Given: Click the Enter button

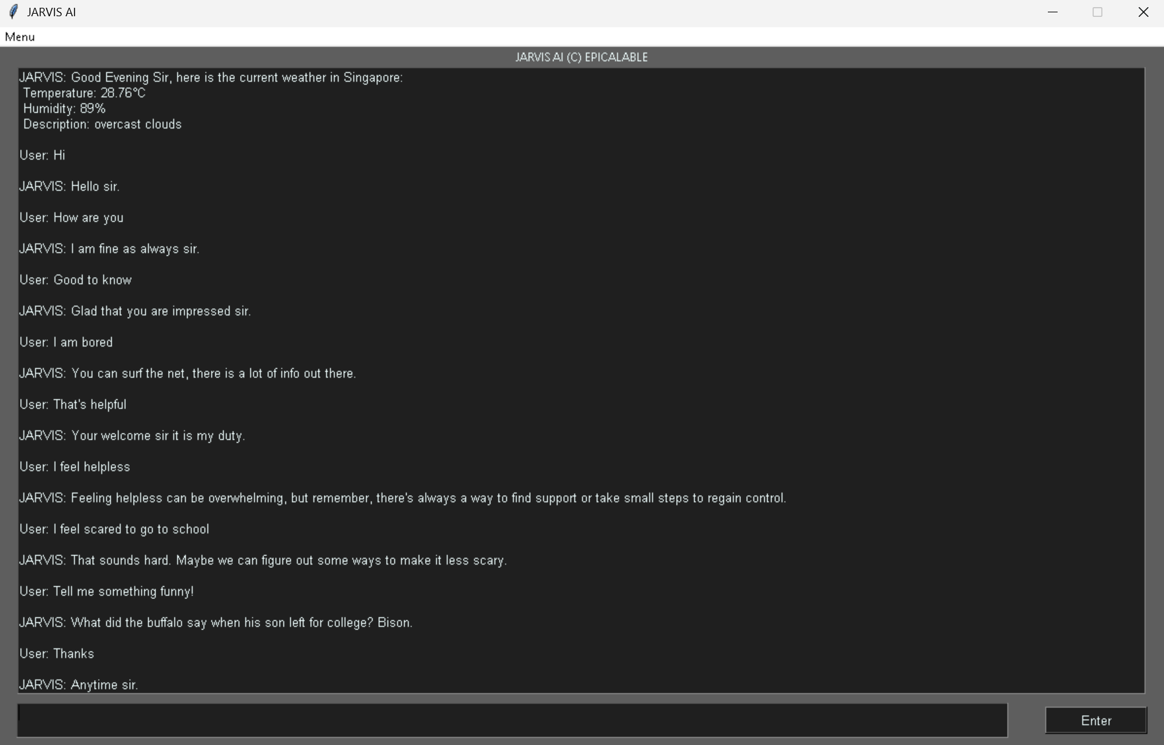Looking at the screenshot, I should coord(1096,720).
